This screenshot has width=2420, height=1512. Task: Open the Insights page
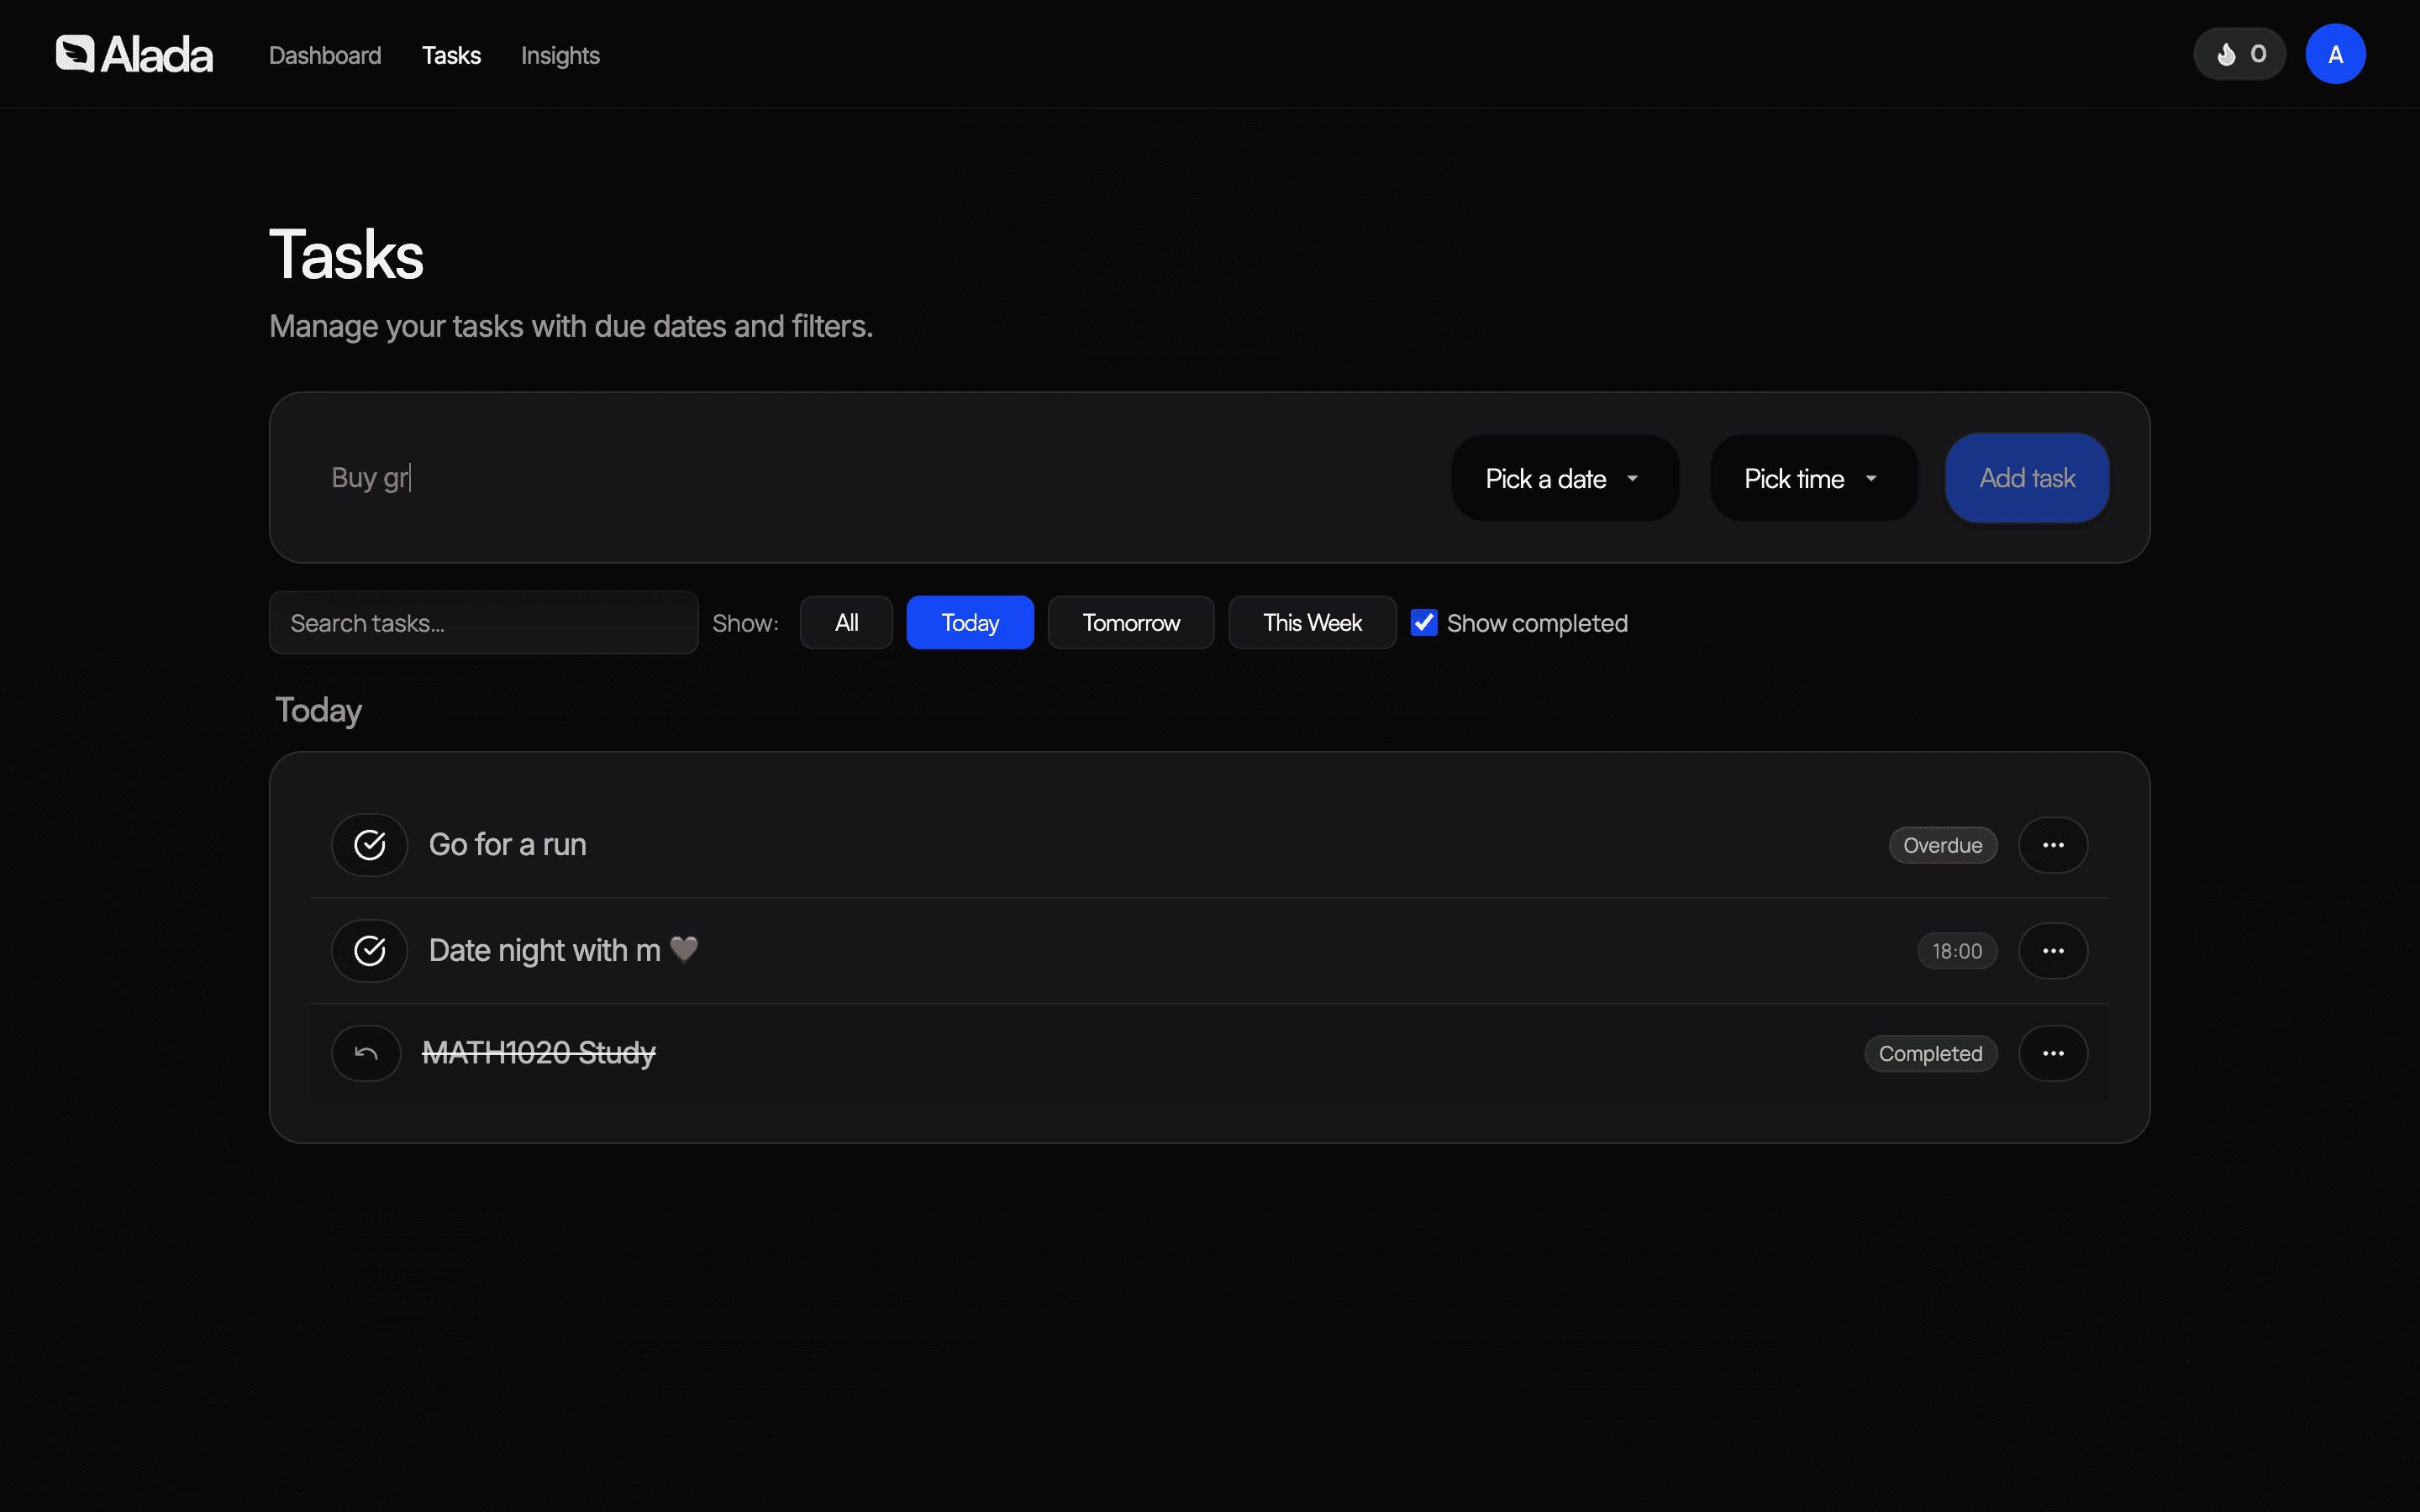click(560, 55)
